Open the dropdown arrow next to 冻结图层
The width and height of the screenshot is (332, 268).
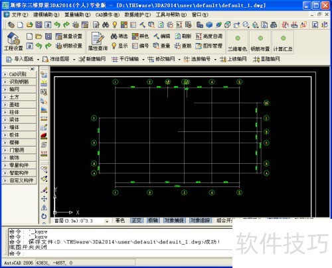[x=74, y=59]
